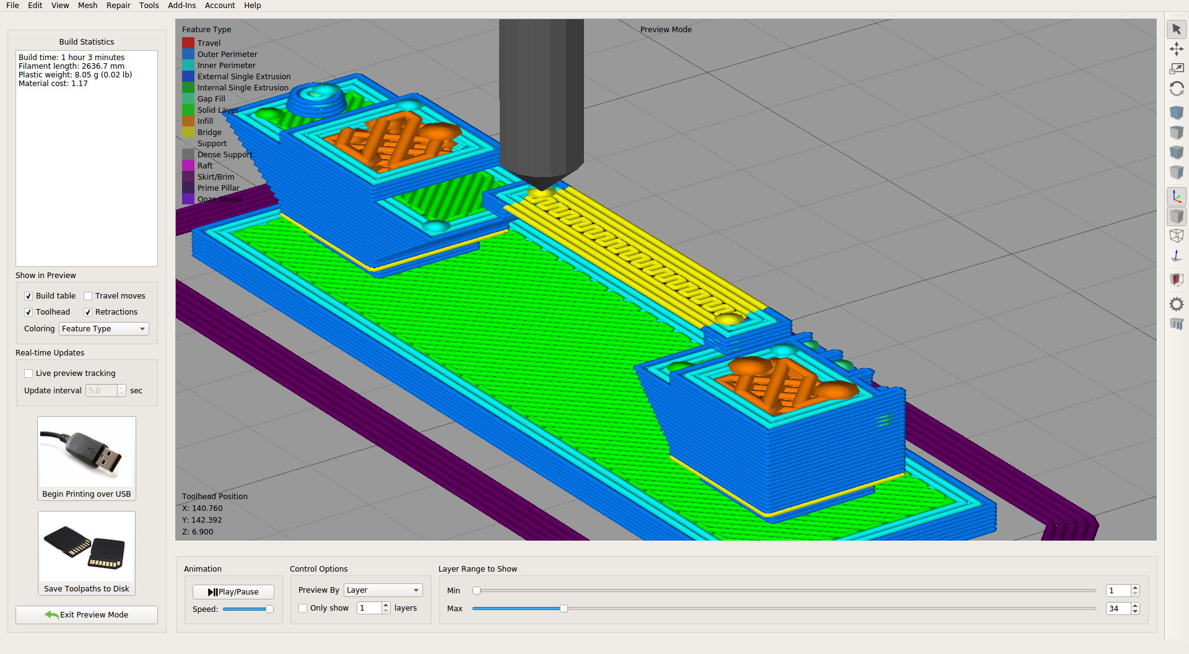Screen dimensions: 1189x654
Task: Click the Build Statistics text box
Action: pyautogui.click(x=86, y=159)
